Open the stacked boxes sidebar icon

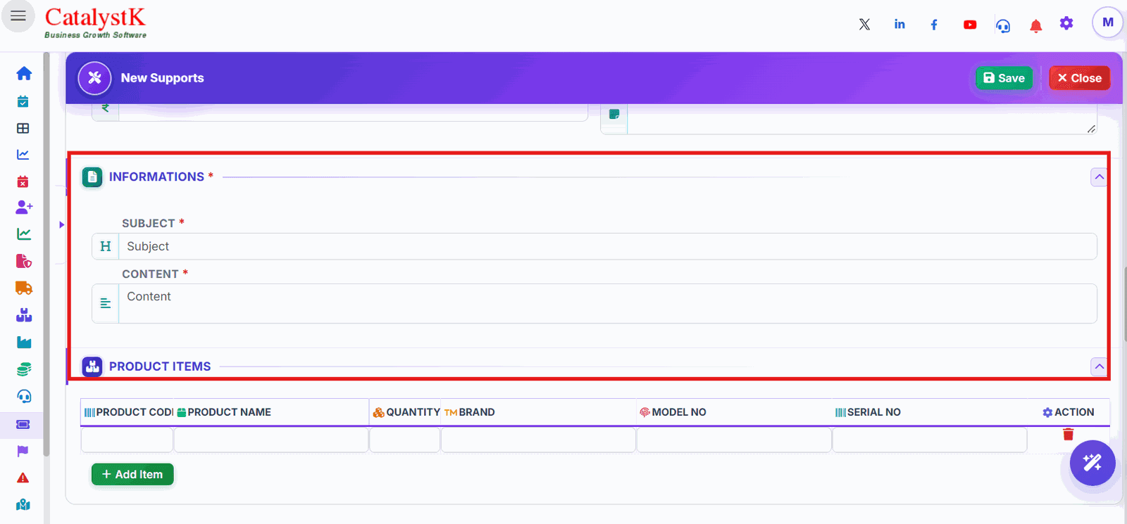(x=24, y=315)
